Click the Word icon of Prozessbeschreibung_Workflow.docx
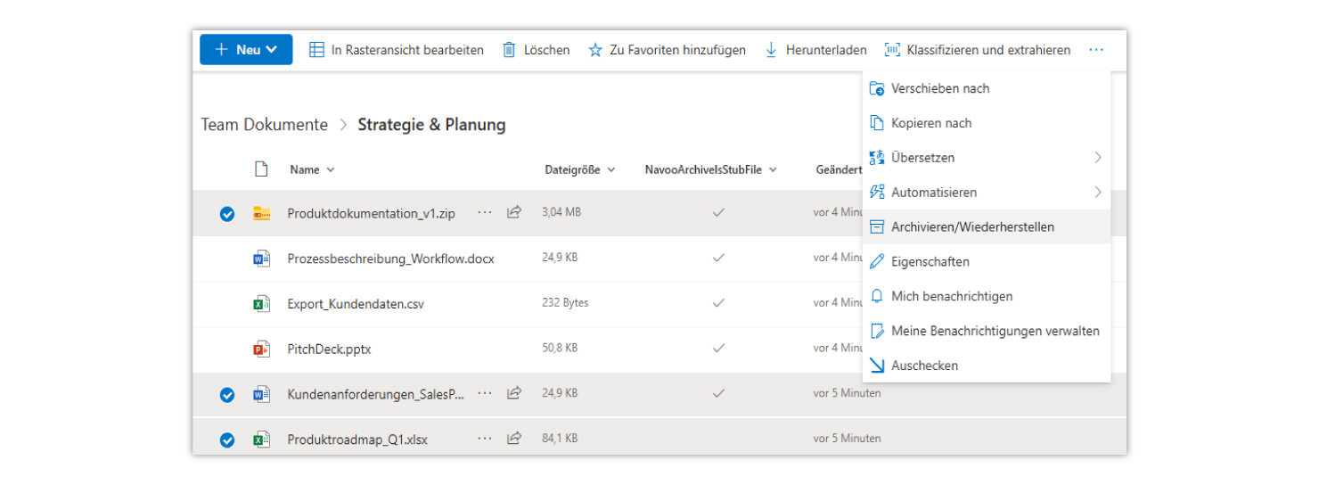This screenshot has height=485, width=1319. tap(261, 259)
